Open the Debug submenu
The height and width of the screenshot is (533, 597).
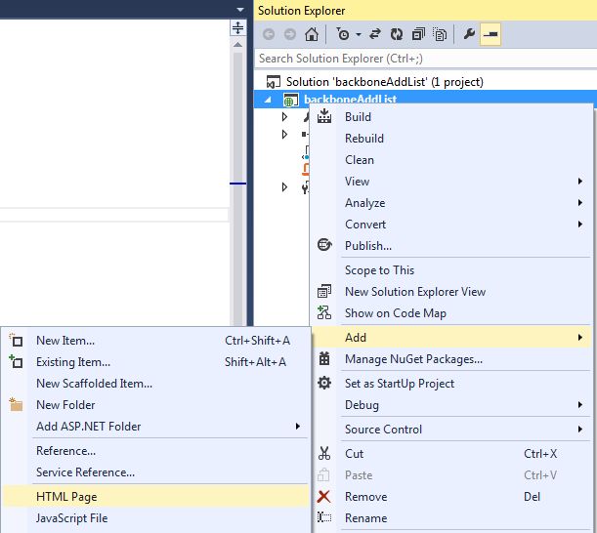[450, 405]
